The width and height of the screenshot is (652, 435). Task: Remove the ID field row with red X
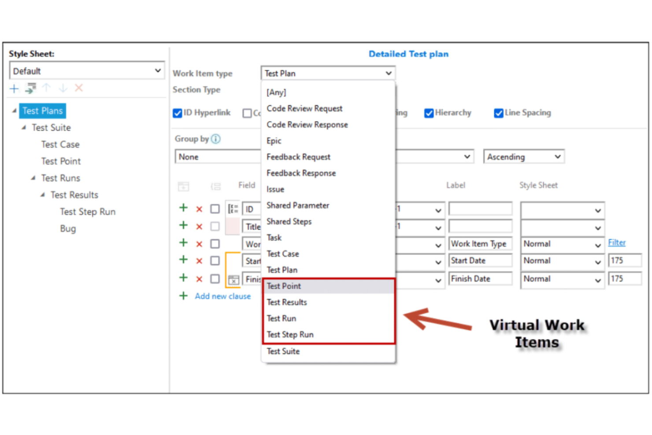point(199,209)
